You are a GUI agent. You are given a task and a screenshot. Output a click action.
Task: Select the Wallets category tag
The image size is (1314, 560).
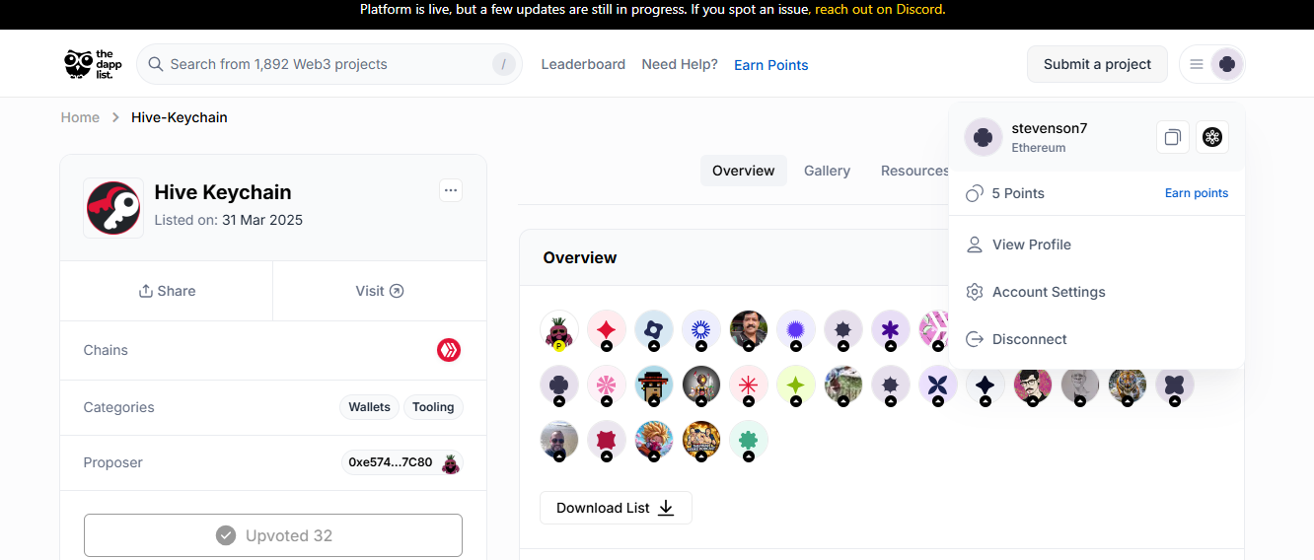(x=369, y=407)
